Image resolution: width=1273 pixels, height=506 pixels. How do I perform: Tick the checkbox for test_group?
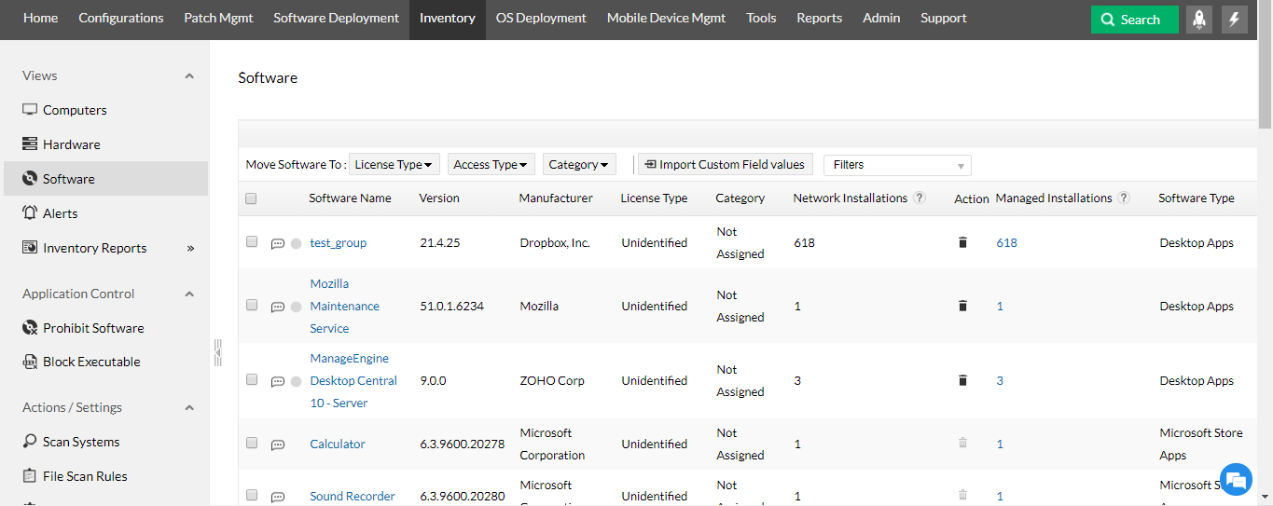point(252,241)
